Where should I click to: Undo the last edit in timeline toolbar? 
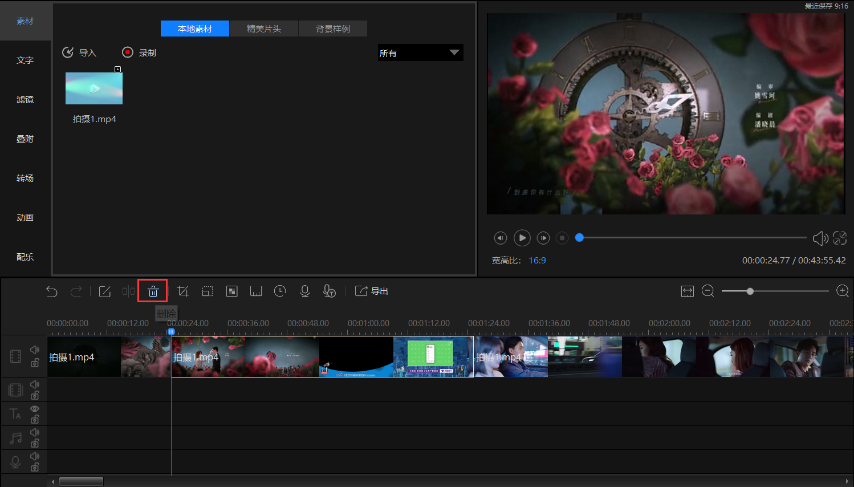click(52, 291)
